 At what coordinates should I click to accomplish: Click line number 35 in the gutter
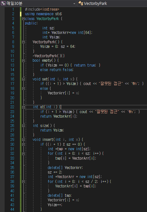[12, 167]
